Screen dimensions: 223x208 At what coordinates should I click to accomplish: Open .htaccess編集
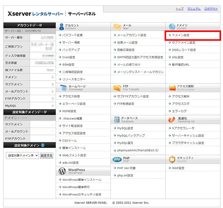(72, 119)
